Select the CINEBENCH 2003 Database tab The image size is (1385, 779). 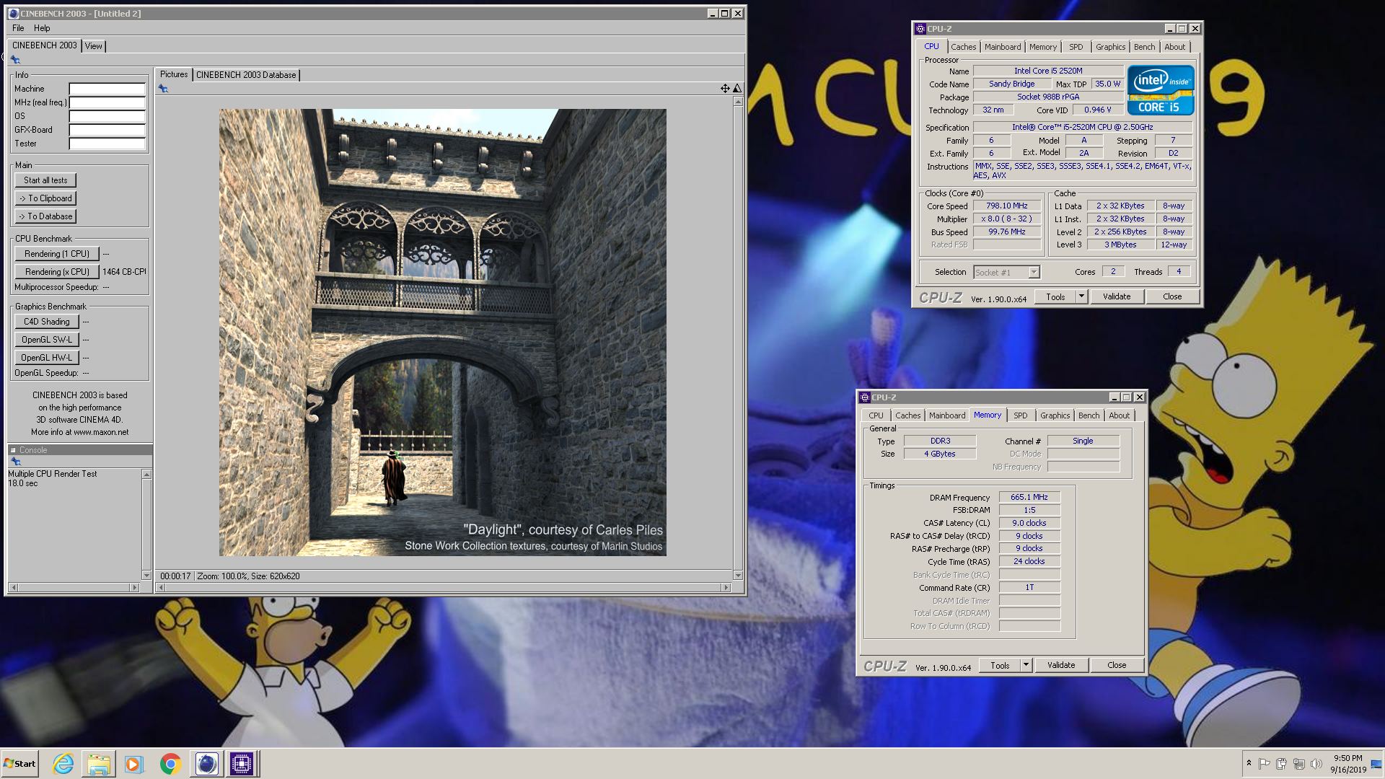pyautogui.click(x=246, y=75)
